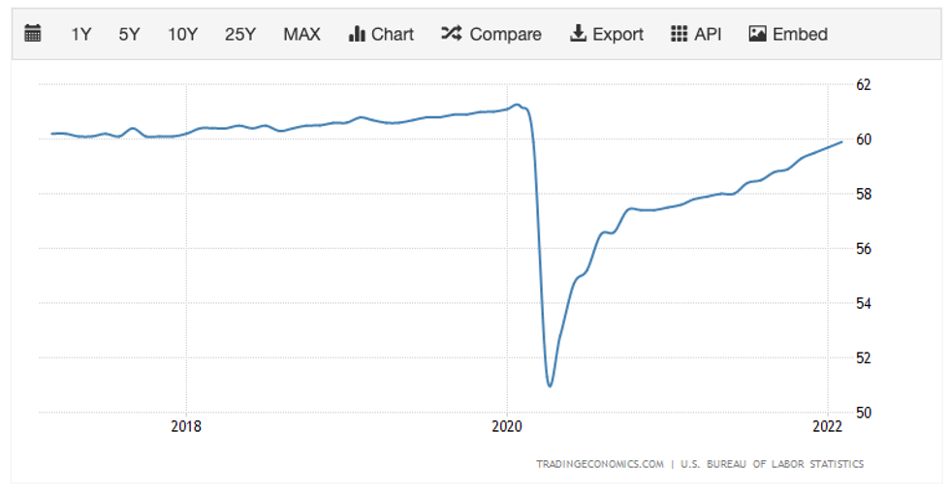Click the U.S. Bureau of Labor Statistics credit
Viewport: 950px width, 495px height.
pyautogui.click(x=774, y=464)
